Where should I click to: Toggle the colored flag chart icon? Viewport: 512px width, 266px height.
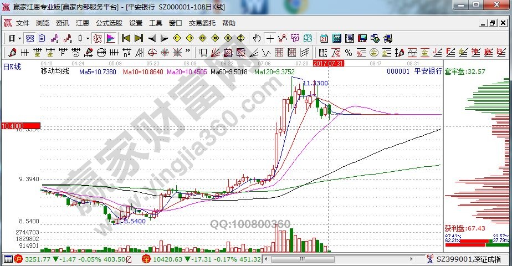pos(111,38)
